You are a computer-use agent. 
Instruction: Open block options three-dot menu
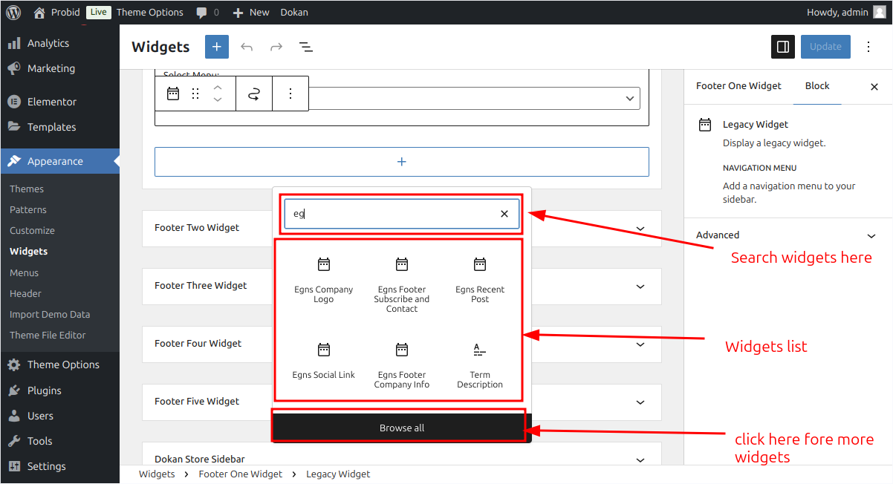click(290, 94)
